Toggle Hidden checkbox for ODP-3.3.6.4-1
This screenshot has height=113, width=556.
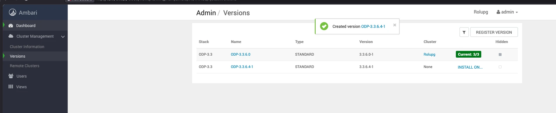pos(500,67)
